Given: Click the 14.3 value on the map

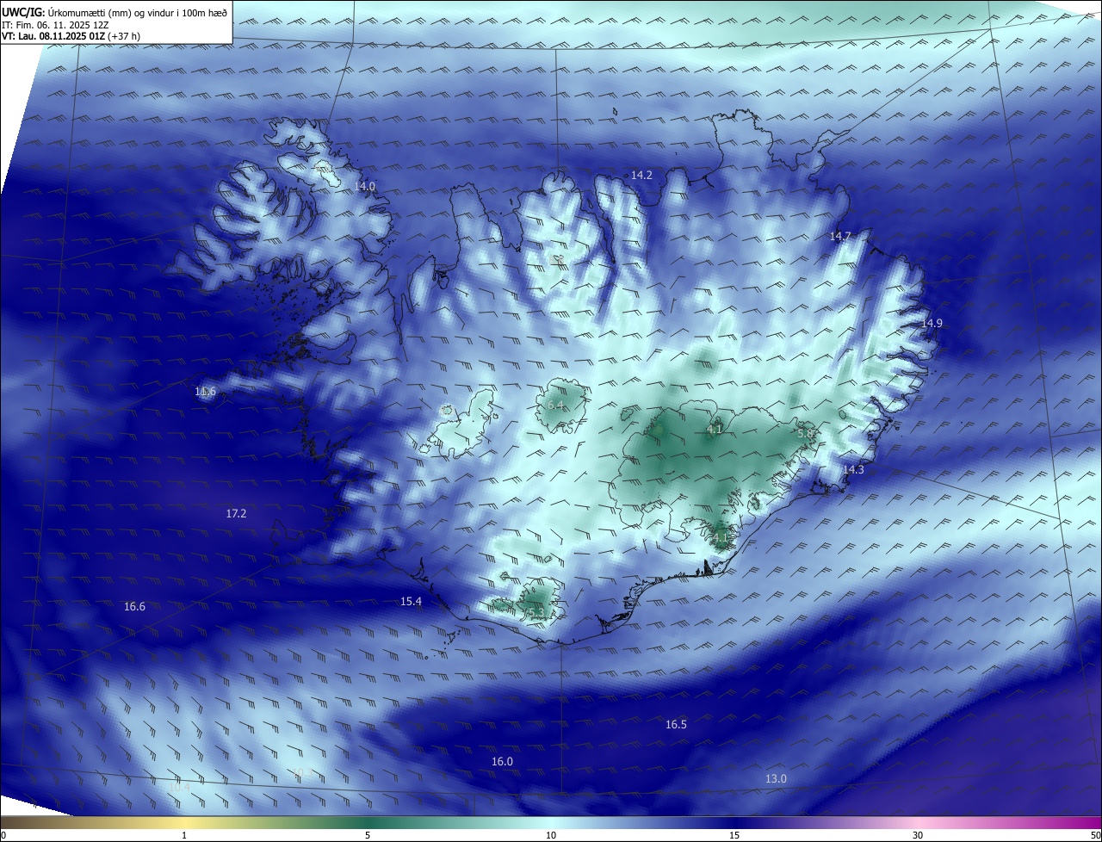Looking at the screenshot, I should (853, 470).
